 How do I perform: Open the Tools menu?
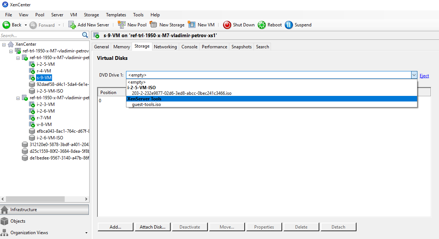tap(138, 15)
